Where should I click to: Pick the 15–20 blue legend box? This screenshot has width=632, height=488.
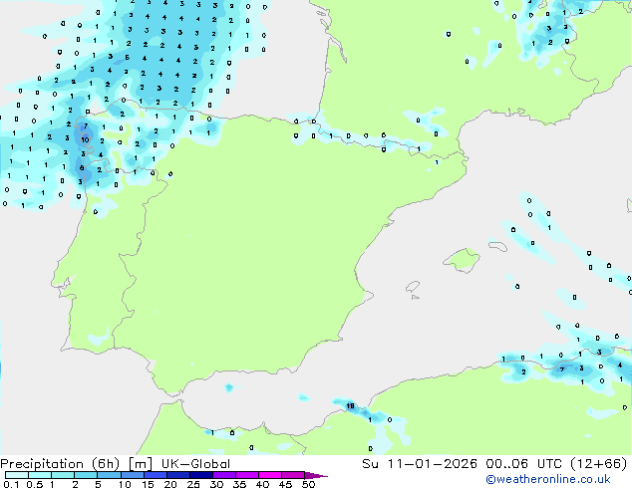(156, 475)
